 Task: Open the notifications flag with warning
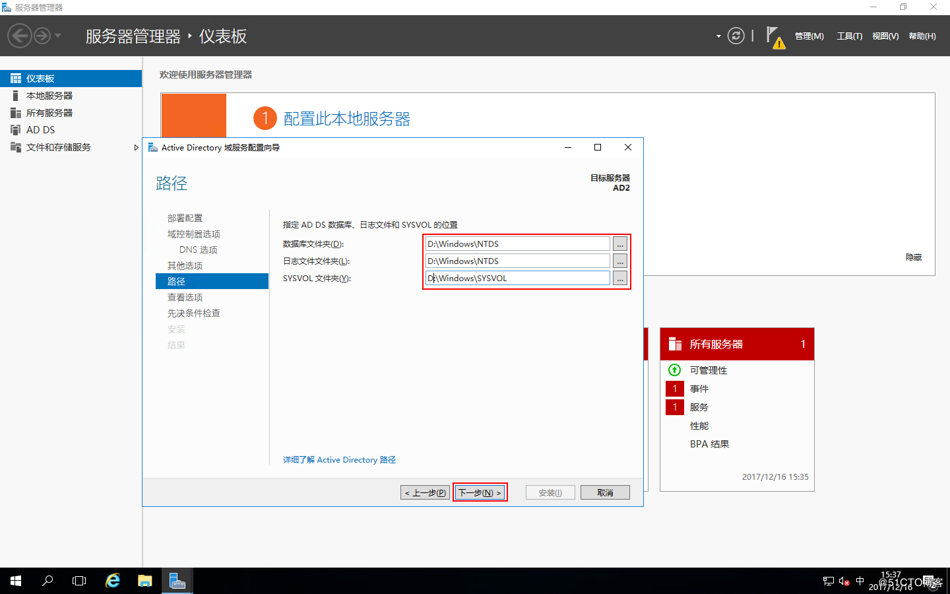coord(775,37)
